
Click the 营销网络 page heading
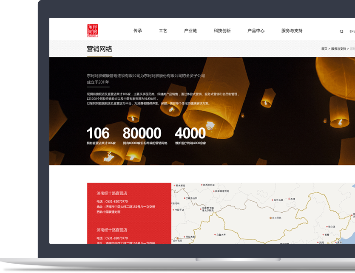[99, 49]
